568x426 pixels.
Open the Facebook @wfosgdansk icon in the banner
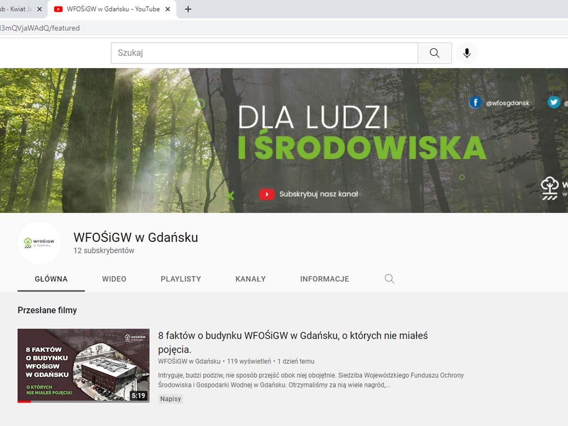(475, 102)
